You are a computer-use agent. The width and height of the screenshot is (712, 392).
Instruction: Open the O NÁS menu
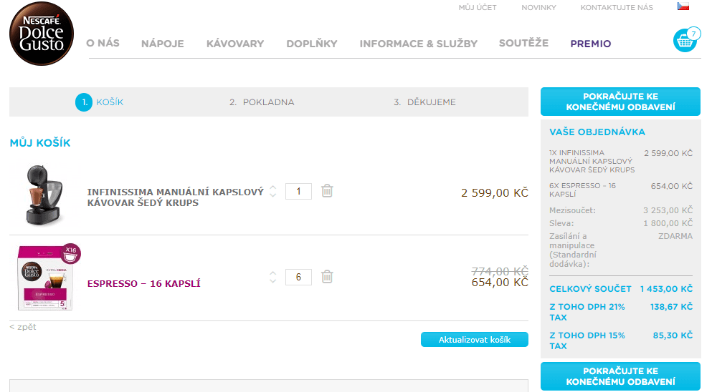click(x=103, y=43)
